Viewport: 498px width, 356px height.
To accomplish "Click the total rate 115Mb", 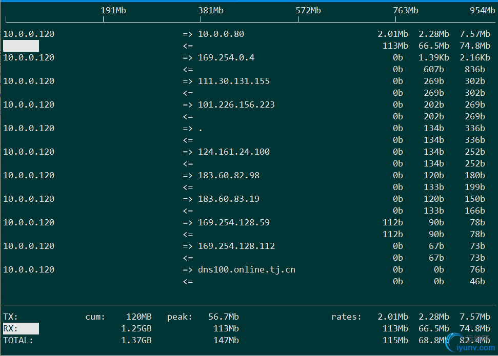I will [395, 340].
